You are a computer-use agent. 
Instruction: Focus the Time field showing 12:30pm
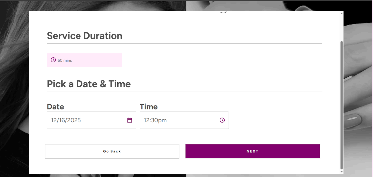pyautogui.click(x=178, y=120)
